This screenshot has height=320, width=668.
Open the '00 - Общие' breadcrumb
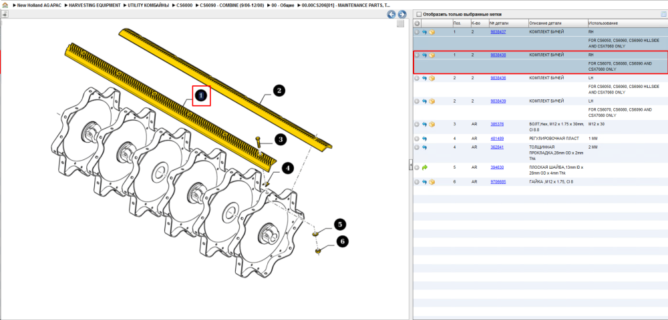coord(283,5)
